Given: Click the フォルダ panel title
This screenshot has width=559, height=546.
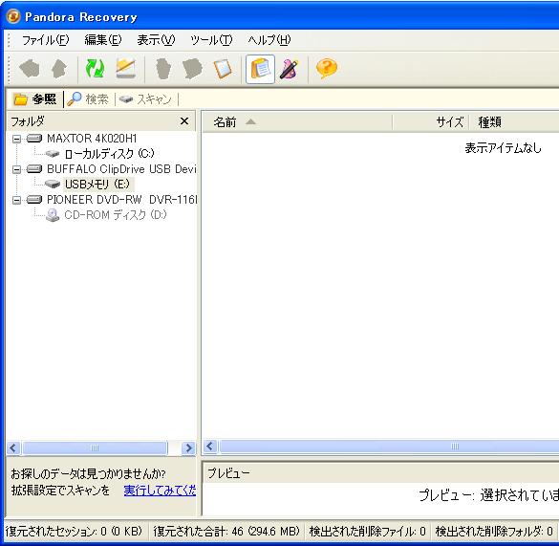Looking at the screenshot, I should click(x=28, y=121).
